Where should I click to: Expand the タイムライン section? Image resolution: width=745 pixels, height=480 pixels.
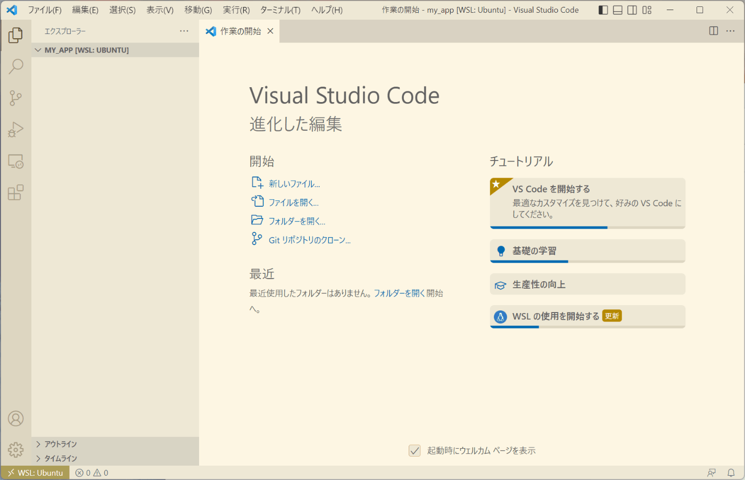(115, 458)
